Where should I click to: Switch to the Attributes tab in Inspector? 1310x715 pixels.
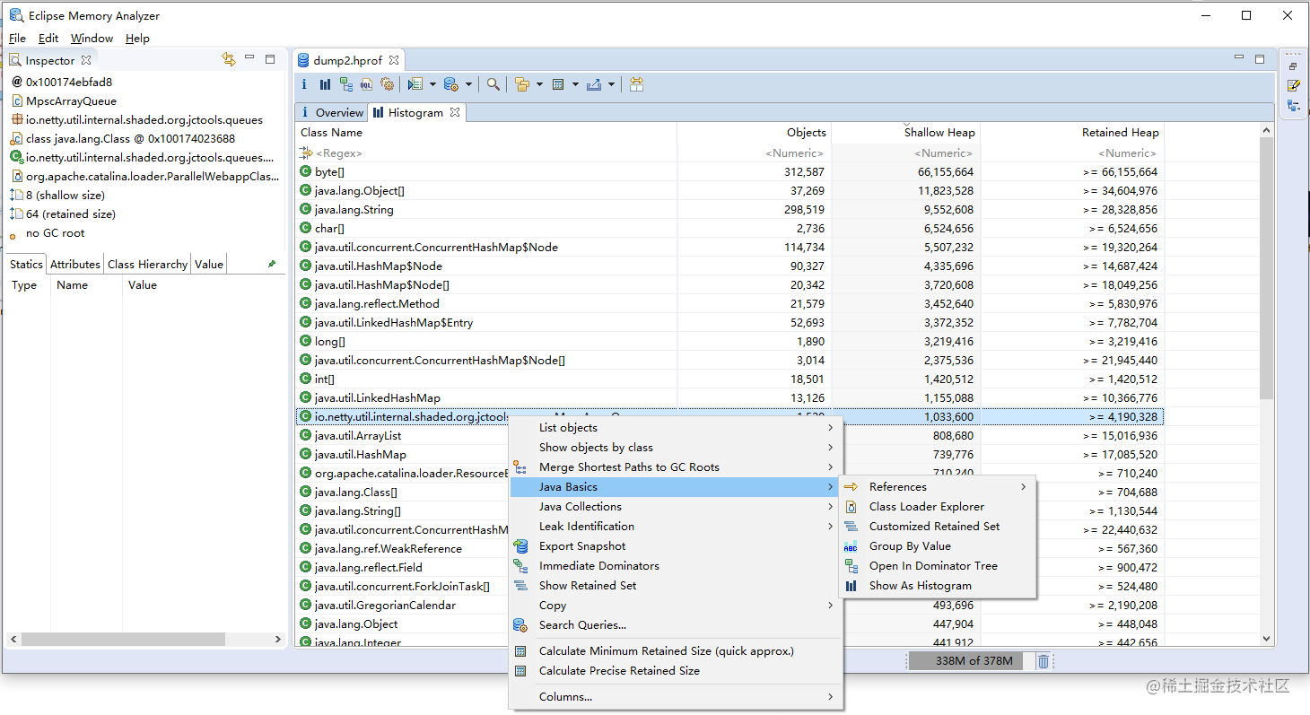click(75, 264)
